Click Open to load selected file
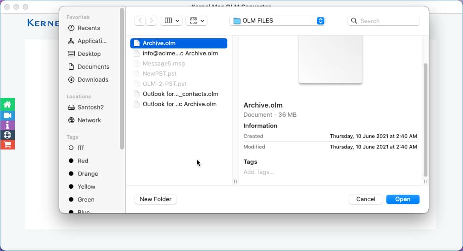 (x=403, y=199)
